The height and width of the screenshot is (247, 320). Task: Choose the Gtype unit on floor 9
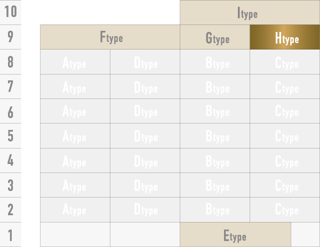click(x=215, y=37)
